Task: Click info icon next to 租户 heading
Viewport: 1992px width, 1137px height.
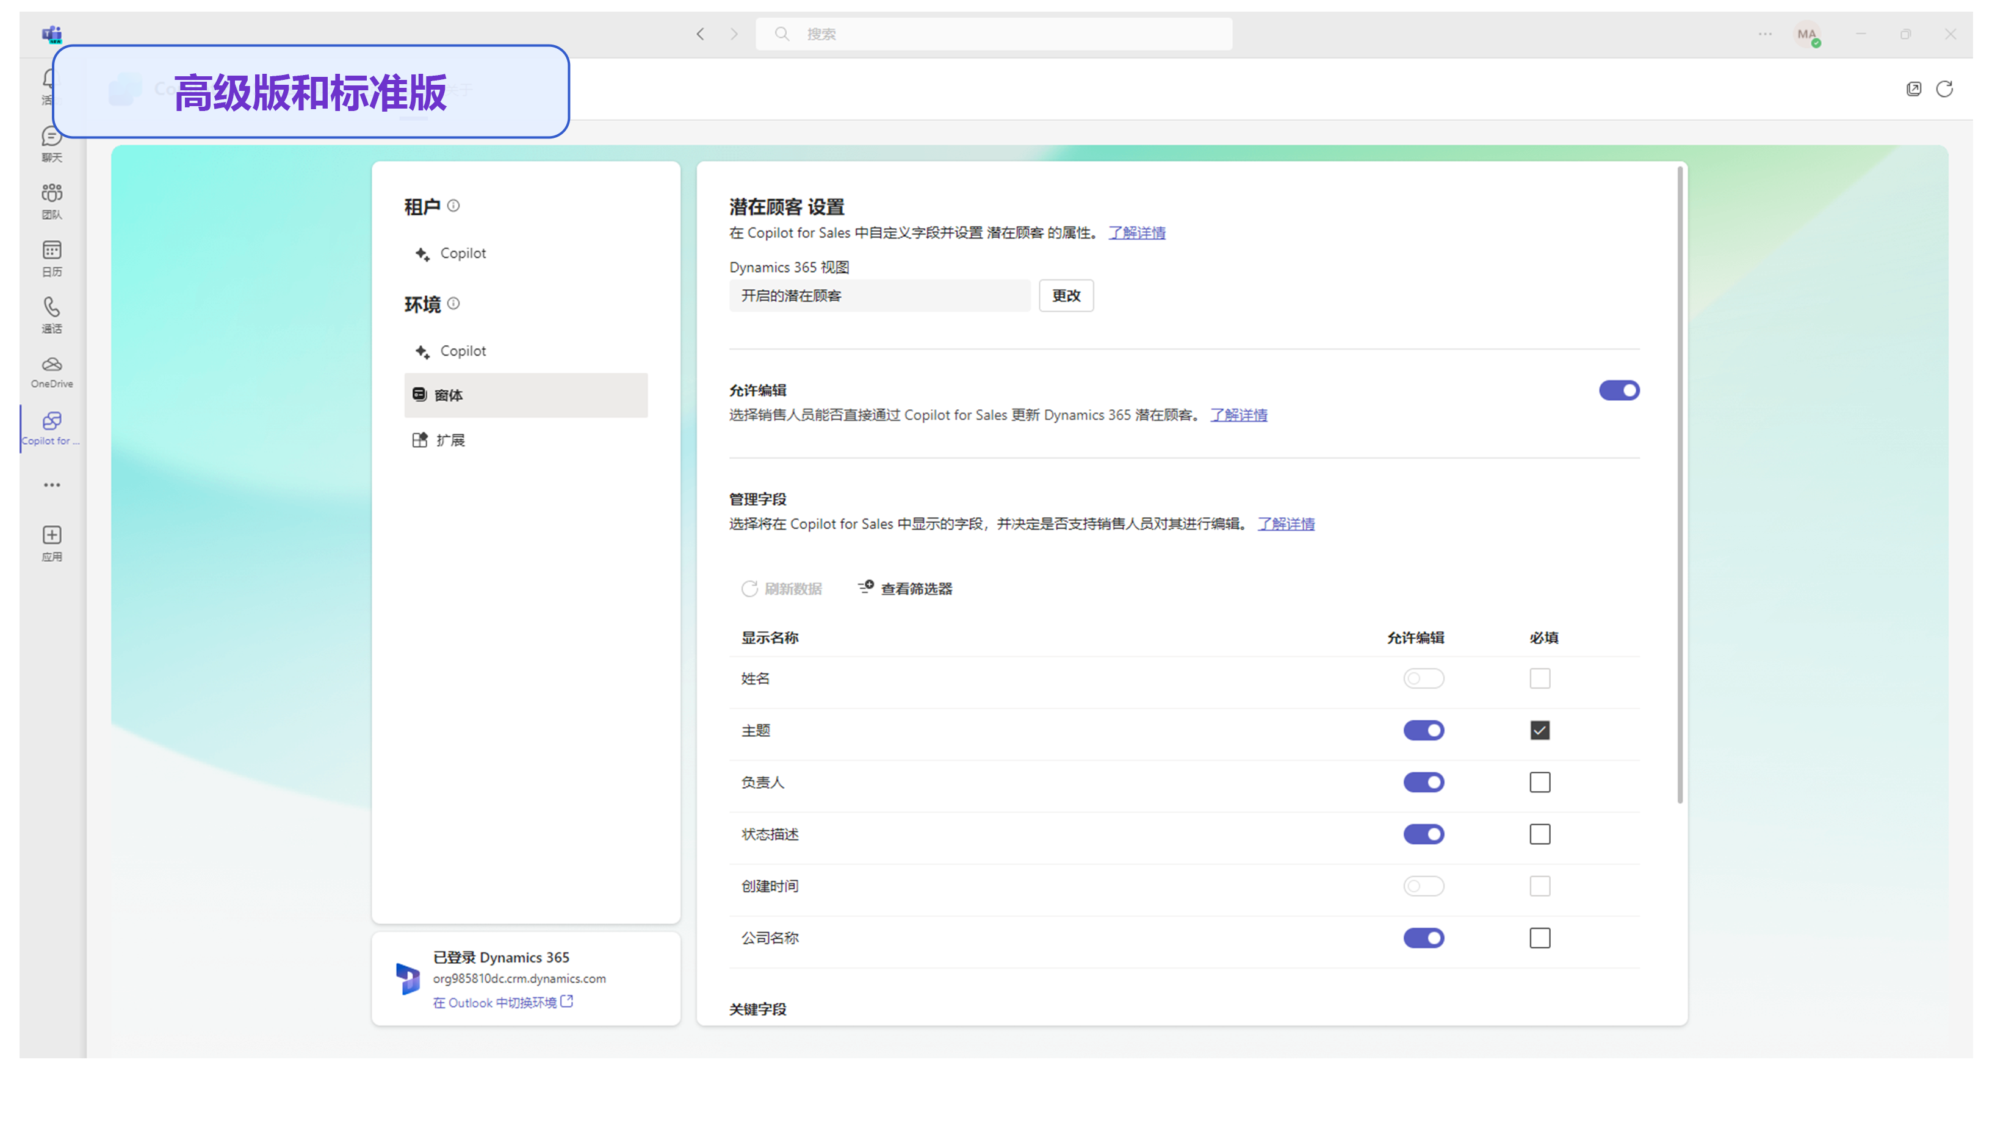Action: [453, 206]
